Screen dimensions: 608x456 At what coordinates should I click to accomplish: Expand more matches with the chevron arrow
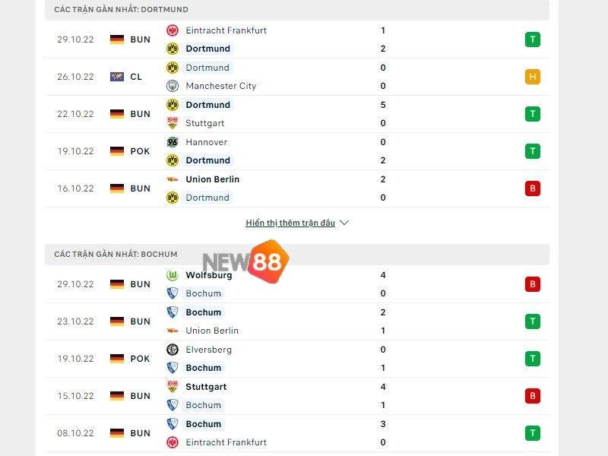344,223
